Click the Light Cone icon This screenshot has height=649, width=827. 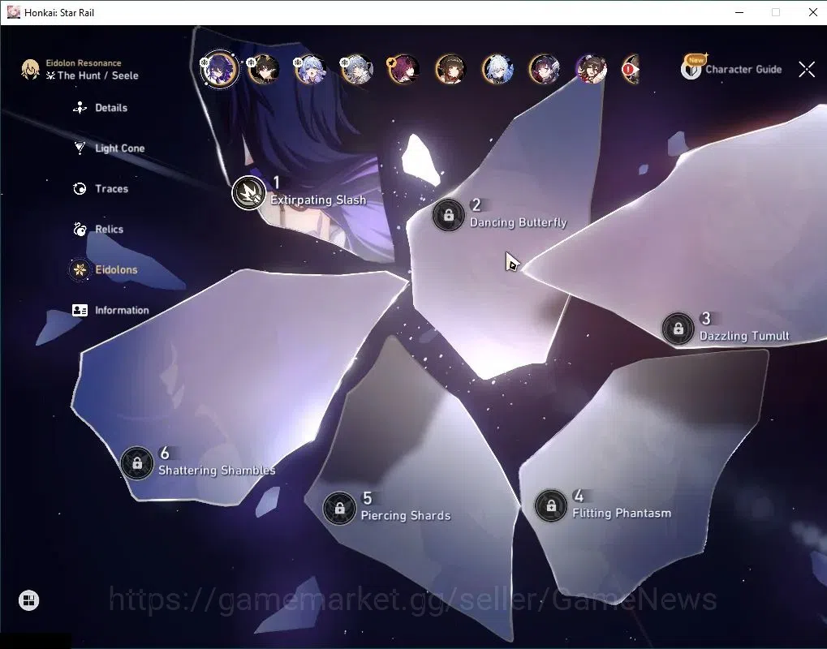point(80,148)
